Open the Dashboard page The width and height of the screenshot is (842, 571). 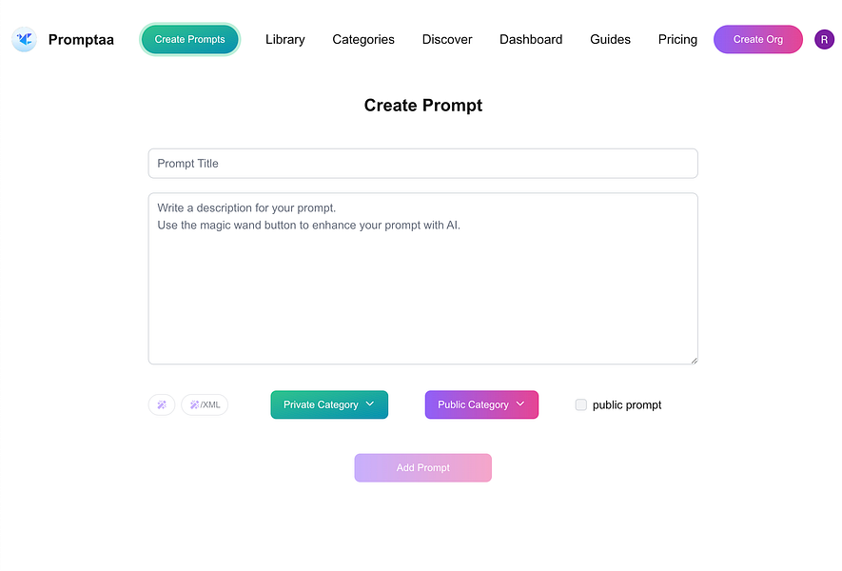(x=531, y=39)
